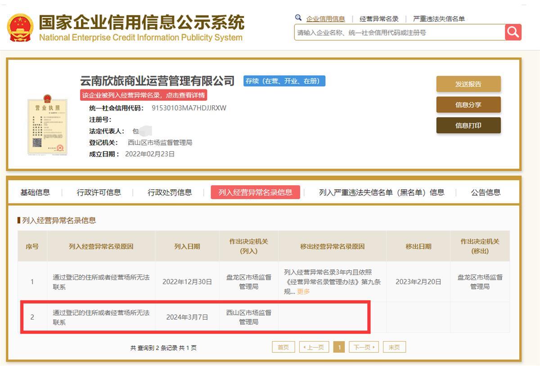Image resolution: width=540 pixels, height=366 pixels.
Task: Click the red search magnifier button
Action: [x=513, y=32]
